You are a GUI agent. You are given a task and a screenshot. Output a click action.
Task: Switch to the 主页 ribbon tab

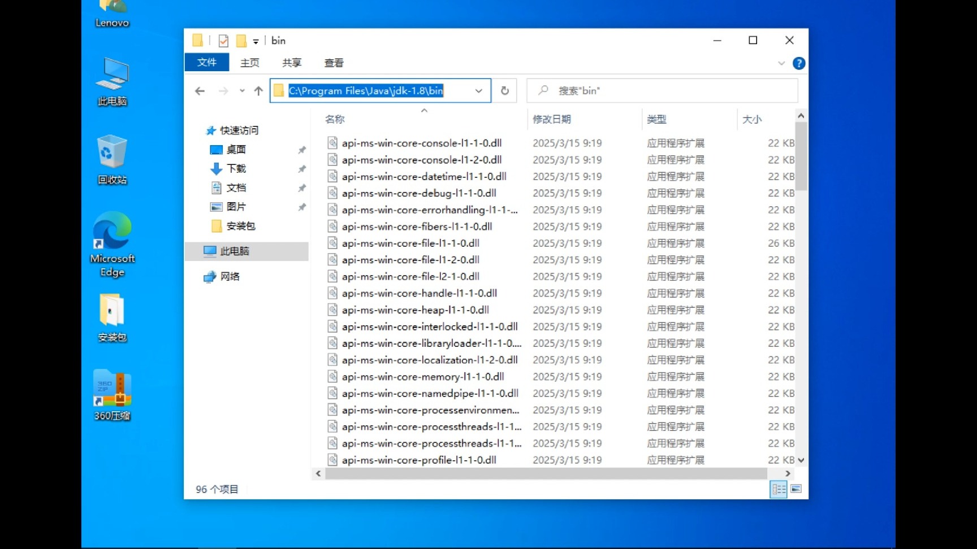[249, 63]
